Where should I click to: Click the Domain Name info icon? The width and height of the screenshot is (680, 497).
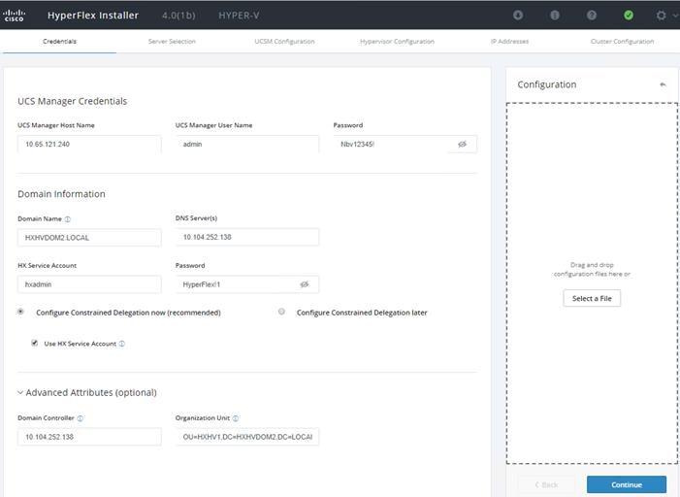point(68,219)
